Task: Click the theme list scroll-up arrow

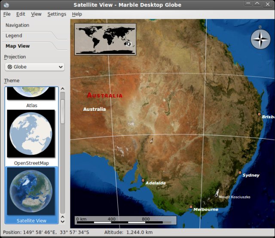Action: point(63,89)
